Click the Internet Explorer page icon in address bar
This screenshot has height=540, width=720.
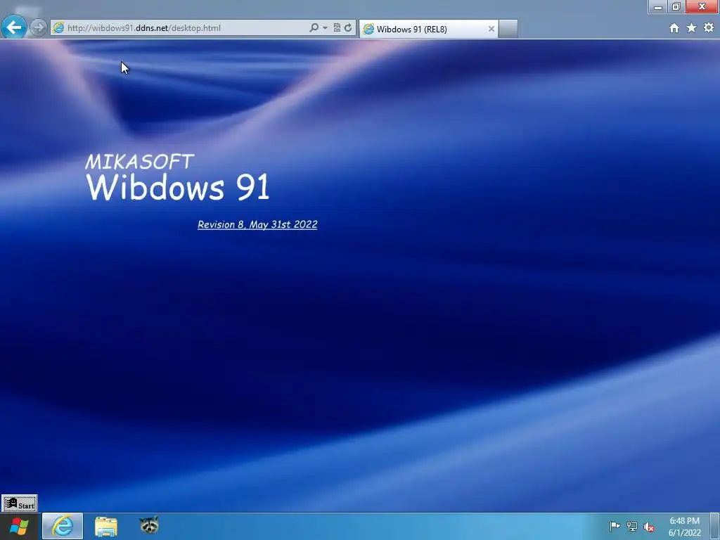pos(58,27)
